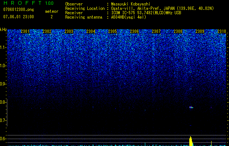229x146 pixels.
Task: Click the Receiving Location label
Action: click(85, 8)
